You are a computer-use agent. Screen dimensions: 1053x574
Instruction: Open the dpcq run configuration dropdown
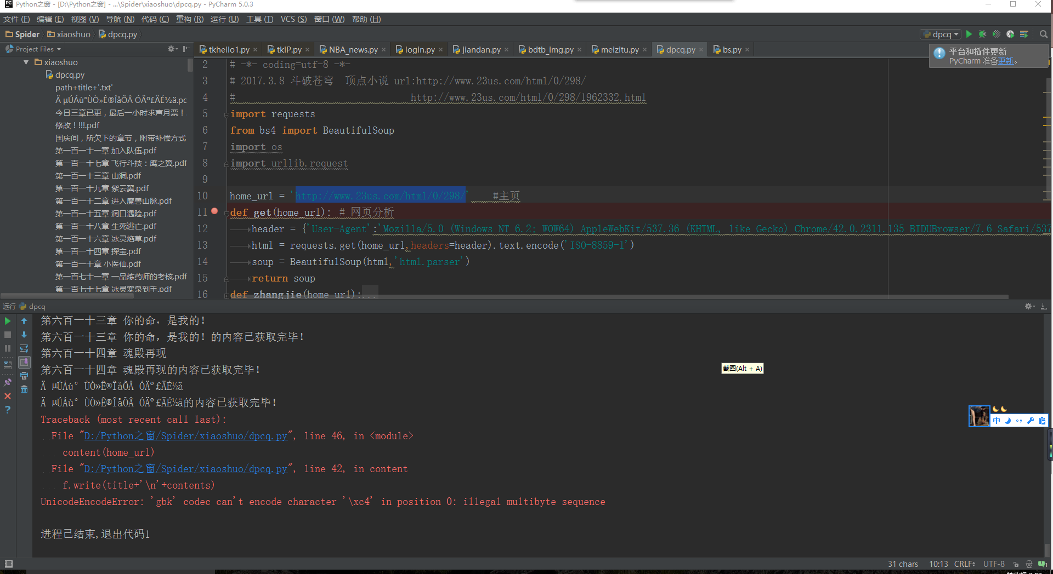(941, 34)
